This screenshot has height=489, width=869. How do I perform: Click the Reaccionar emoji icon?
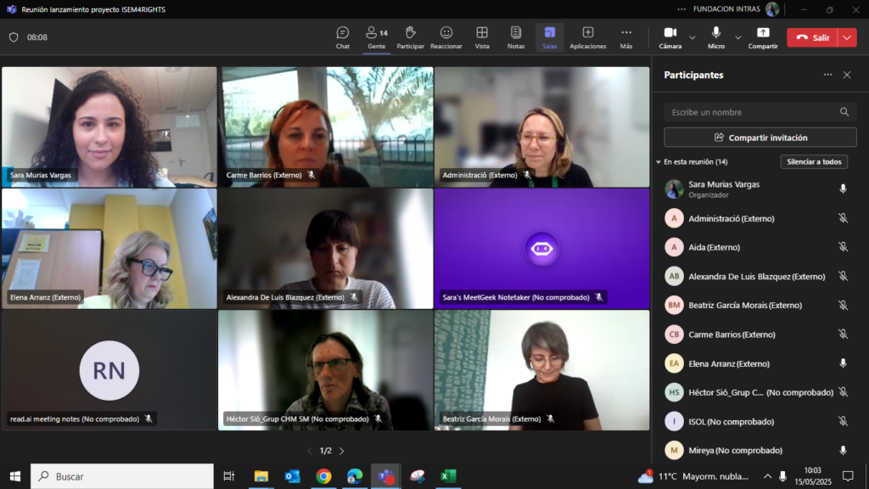[x=446, y=37]
